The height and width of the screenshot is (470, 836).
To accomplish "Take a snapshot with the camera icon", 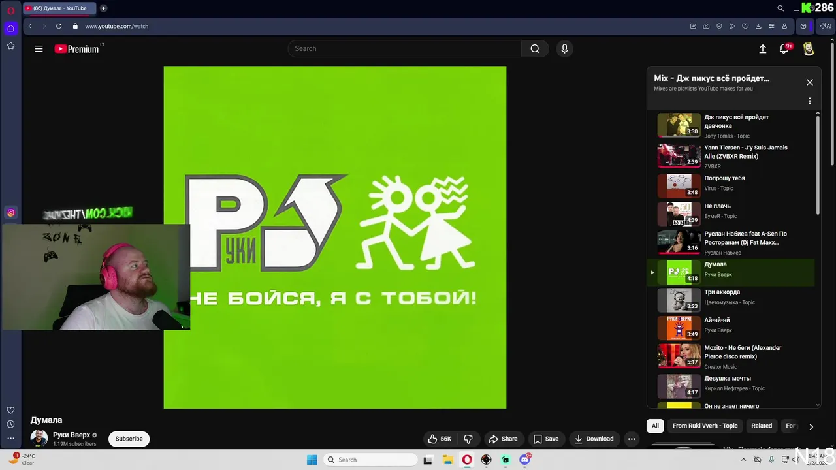I will click(706, 26).
